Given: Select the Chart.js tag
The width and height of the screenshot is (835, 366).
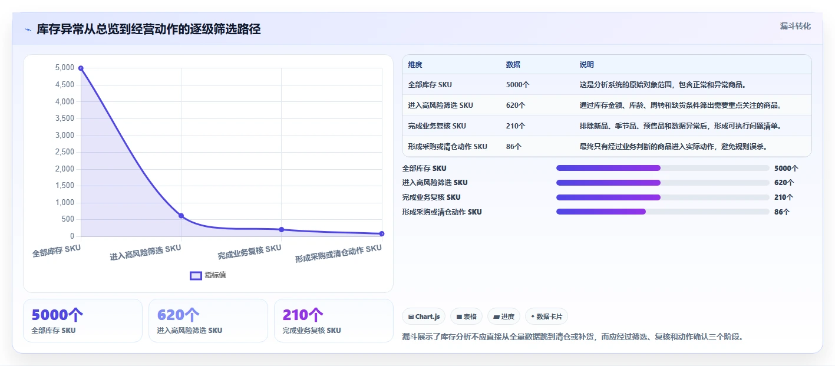Looking at the screenshot, I should [424, 316].
